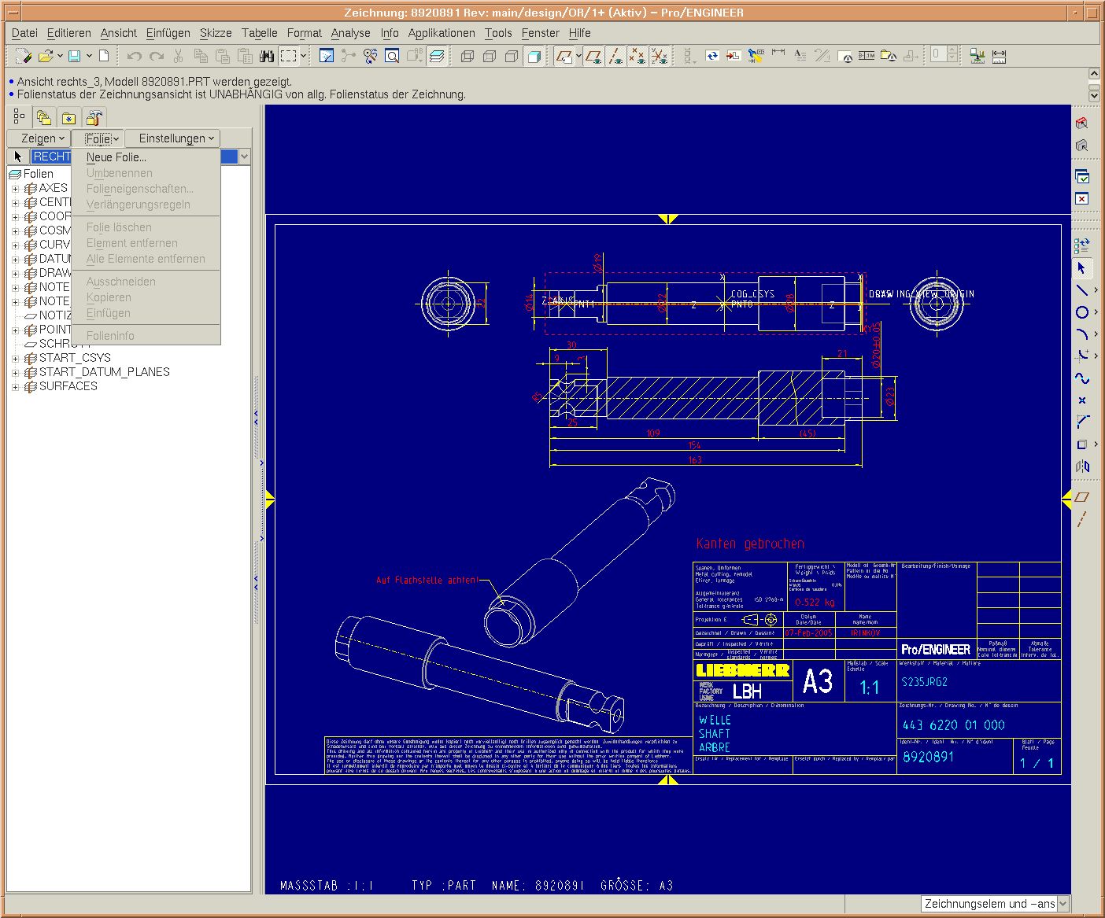The width and height of the screenshot is (1105, 918).
Task: Open the Zeichnungselem filter dropdown
Action: click(x=1062, y=904)
